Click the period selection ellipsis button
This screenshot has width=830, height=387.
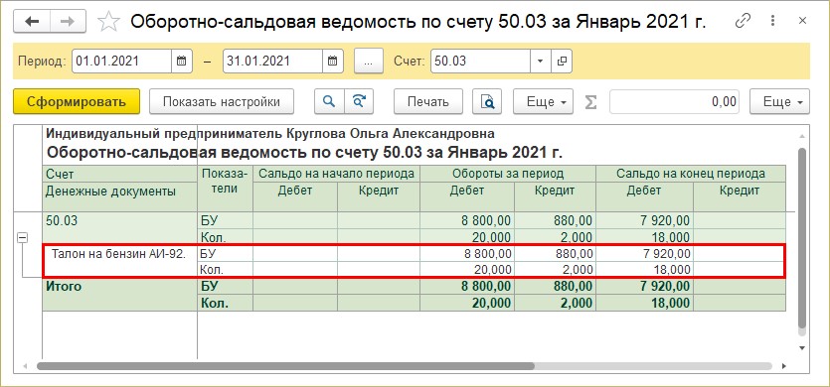(369, 61)
